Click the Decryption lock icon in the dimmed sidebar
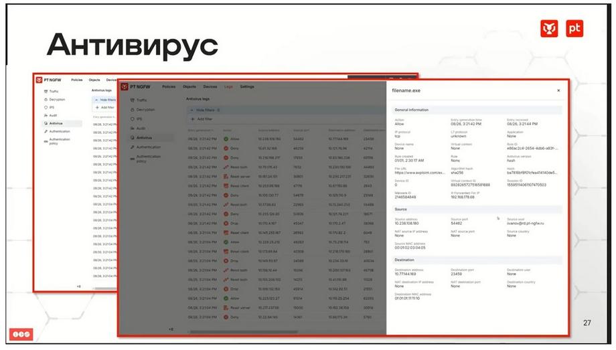The image size is (616, 350). pyautogui.click(x=132, y=110)
